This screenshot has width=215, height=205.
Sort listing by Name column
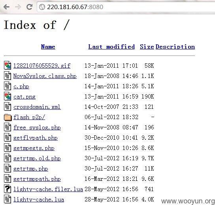(48, 47)
